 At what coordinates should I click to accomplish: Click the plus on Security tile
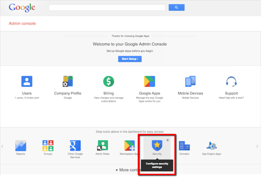click(167, 140)
